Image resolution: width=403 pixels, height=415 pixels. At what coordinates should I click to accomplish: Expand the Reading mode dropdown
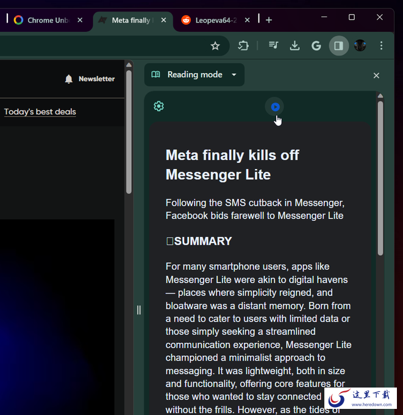click(x=194, y=74)
